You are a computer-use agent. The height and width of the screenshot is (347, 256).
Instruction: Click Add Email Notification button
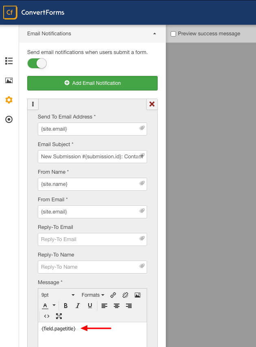pos(92,83)
